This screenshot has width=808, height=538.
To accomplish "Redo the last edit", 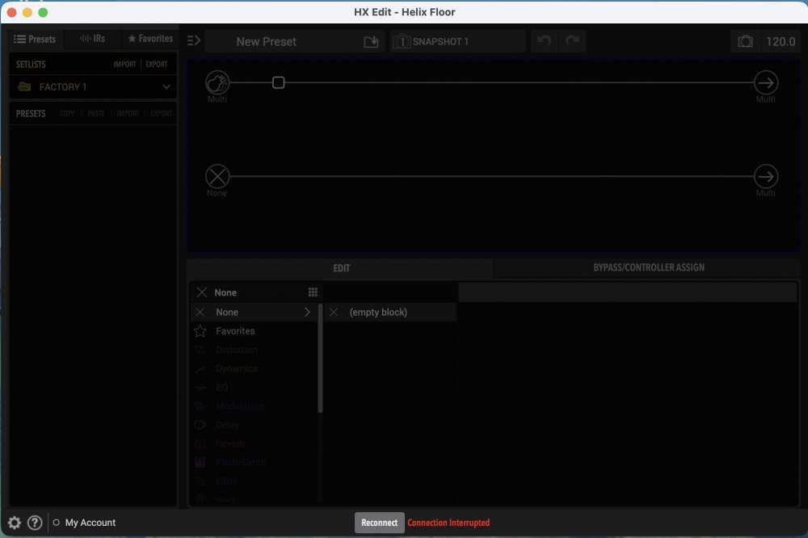I will point(573,40).
